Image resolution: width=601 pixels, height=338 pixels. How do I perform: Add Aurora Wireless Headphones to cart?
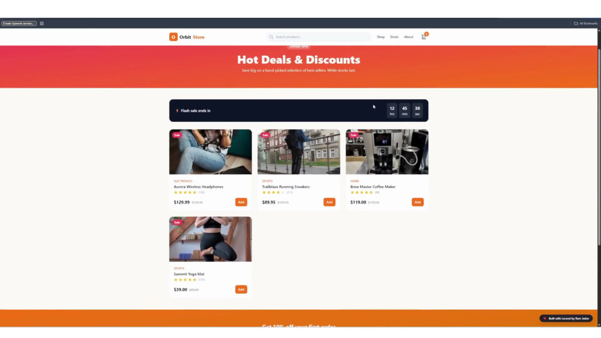[x=241, y=202]
